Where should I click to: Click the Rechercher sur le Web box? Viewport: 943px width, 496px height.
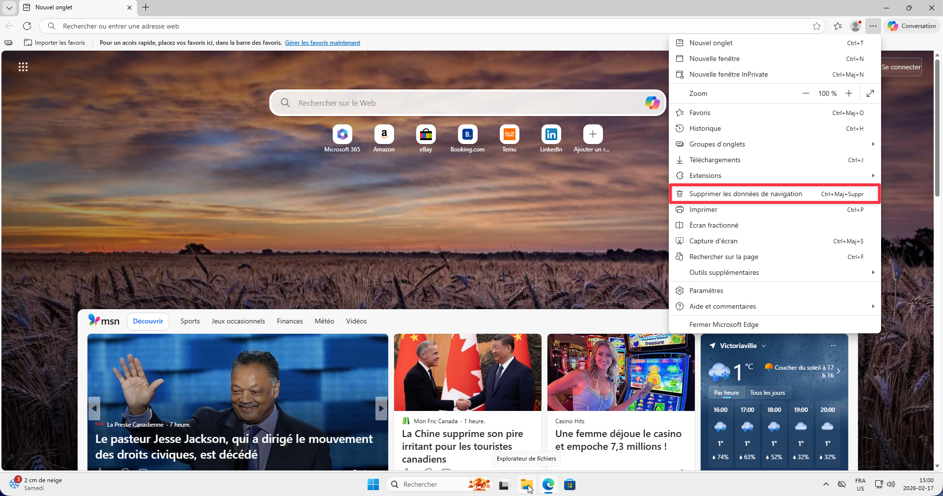pyautogui.click(x=468, y=103)
